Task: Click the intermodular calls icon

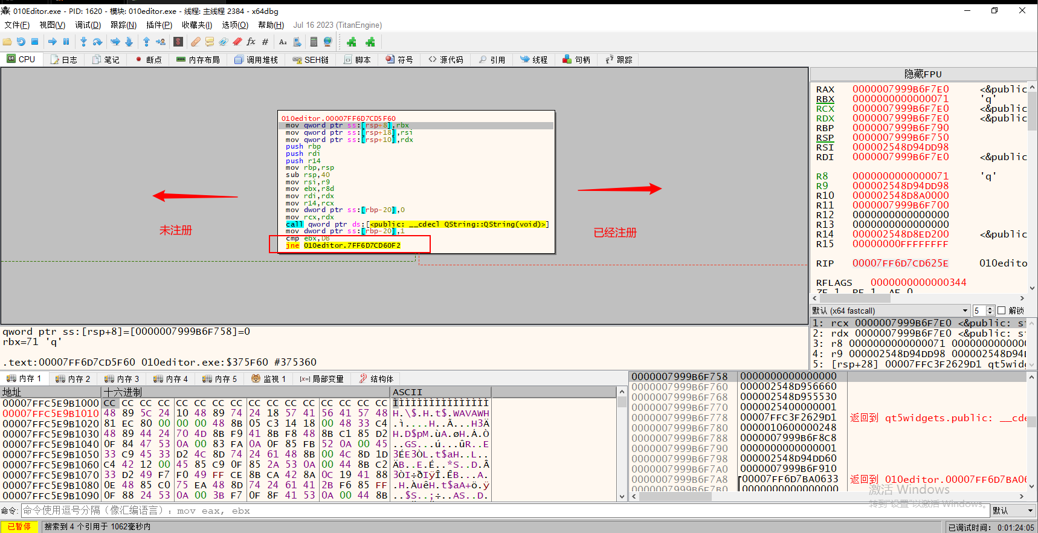Action: pos(297,42)
